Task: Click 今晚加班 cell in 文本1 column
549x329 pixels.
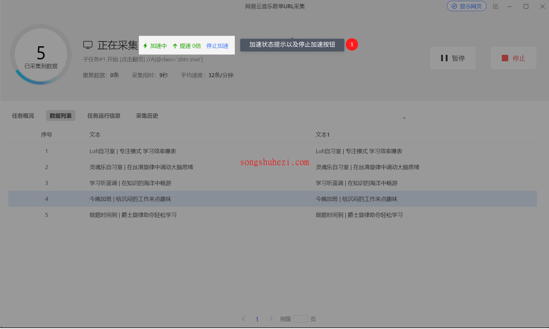Action: (x=356, y=199)
